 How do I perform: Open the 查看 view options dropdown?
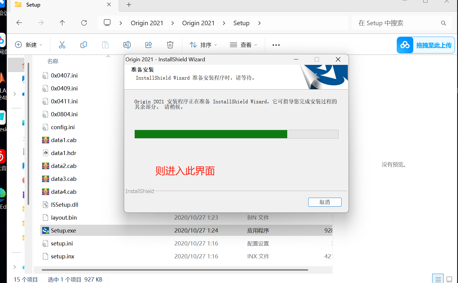click(243, 44)
